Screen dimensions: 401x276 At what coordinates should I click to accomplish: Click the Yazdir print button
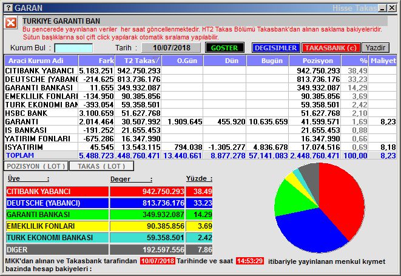pos(375,48)
